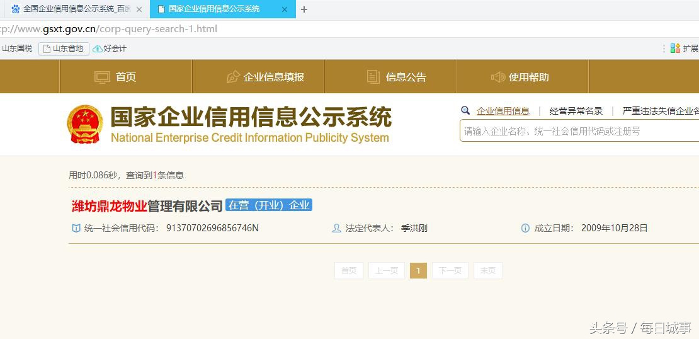This screenshot has width=699, height=339.
Task: Click the 末页 pagination button
Action: [487, 271]
